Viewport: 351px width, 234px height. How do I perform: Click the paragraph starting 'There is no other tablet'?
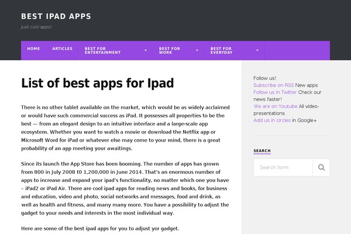(125, 128)
